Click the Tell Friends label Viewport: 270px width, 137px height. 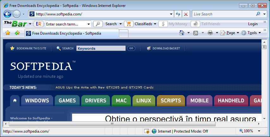(211, 24)
